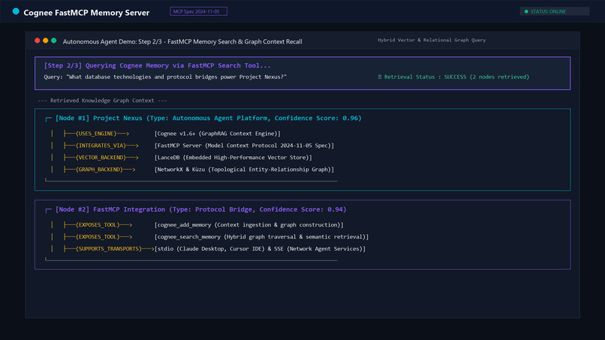Click the INTEGRATES_VIA relation label

(101, 146)
